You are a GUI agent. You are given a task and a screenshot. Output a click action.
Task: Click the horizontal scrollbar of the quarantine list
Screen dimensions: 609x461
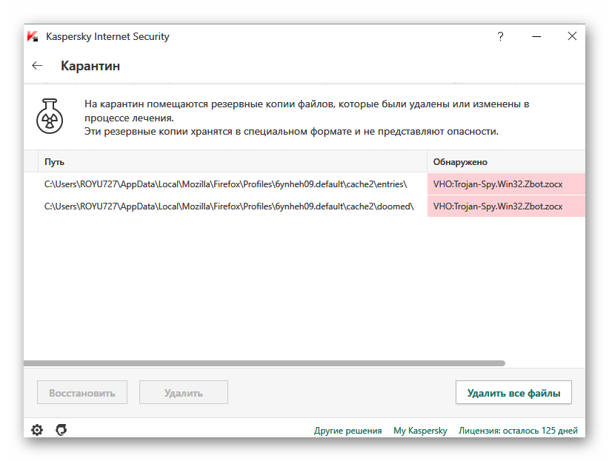[x=264, y=363]
